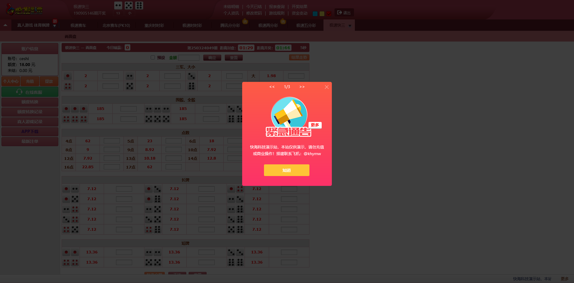Click the 知道 button in the popup
The width and height of the screenshot is (574, 283).
286,170
